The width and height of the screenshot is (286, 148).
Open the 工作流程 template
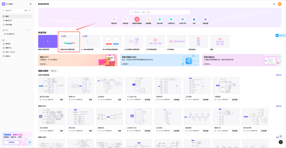[x=197, y=89]
